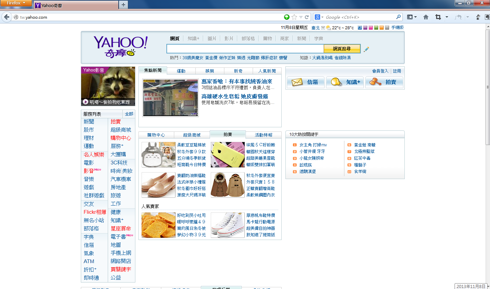Screen dimensions: 490x289
Task: Open 股市 in the service list
Action: (89, 130)
